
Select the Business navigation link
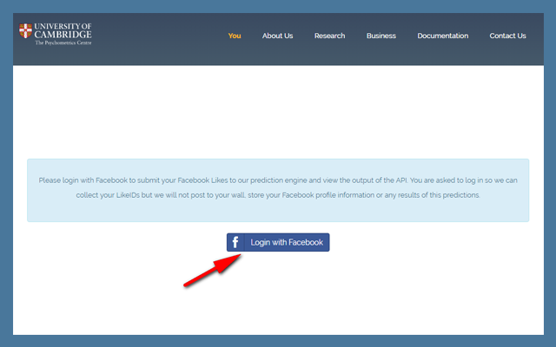click(x=381, y=36)
